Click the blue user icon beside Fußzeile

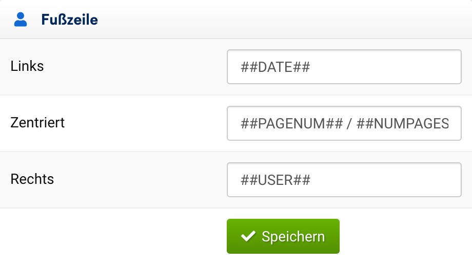click(x=21, y=20)
